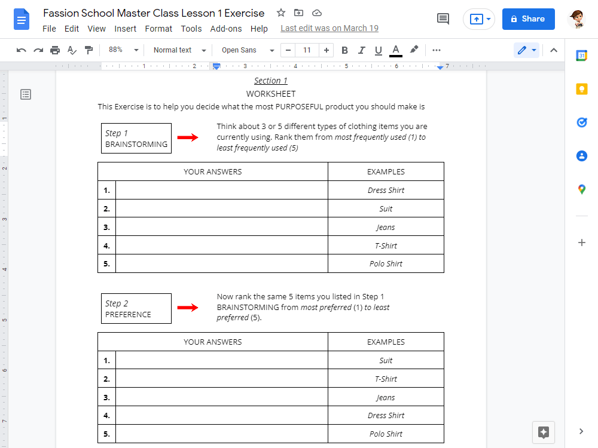Activate the paint format tool
The image size is (598, 448).
[x=89, y=50]
